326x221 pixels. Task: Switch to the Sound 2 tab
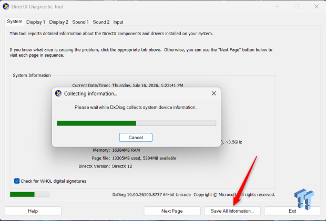[x=101, y=22]
